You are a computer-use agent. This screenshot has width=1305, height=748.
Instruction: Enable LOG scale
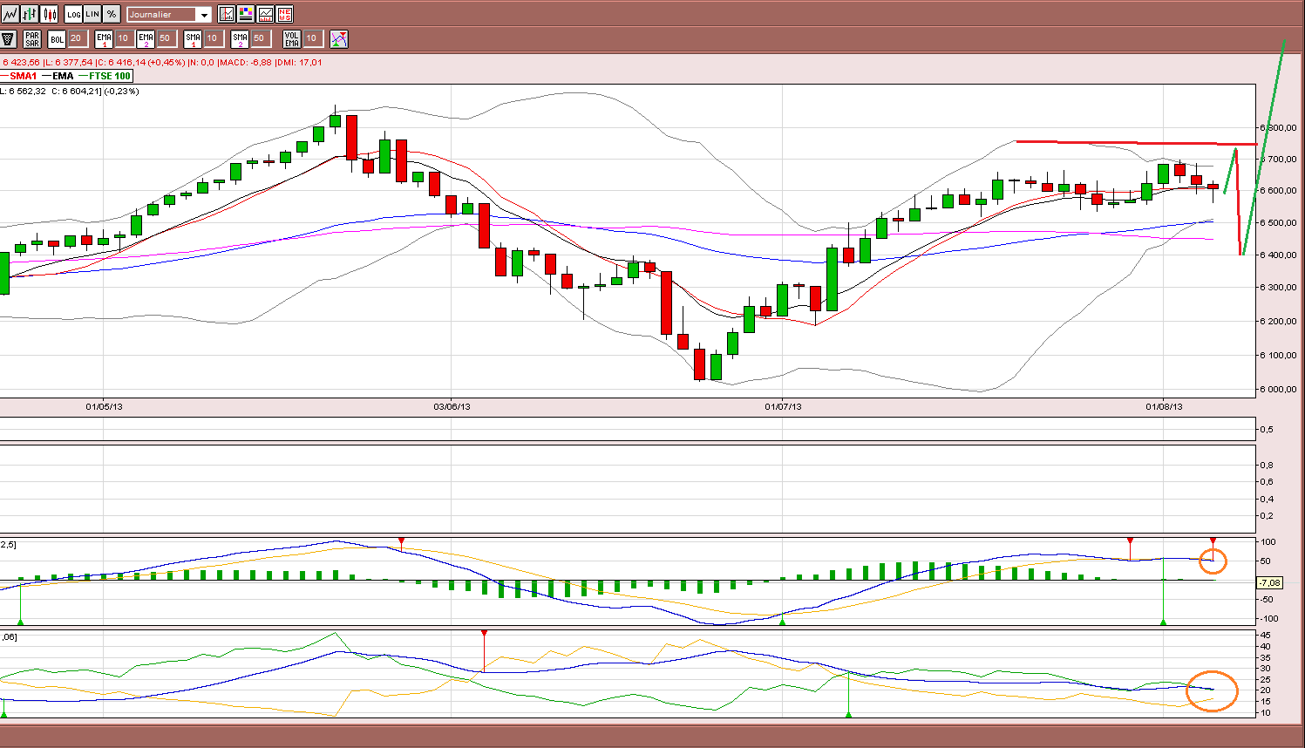point(73,14)
